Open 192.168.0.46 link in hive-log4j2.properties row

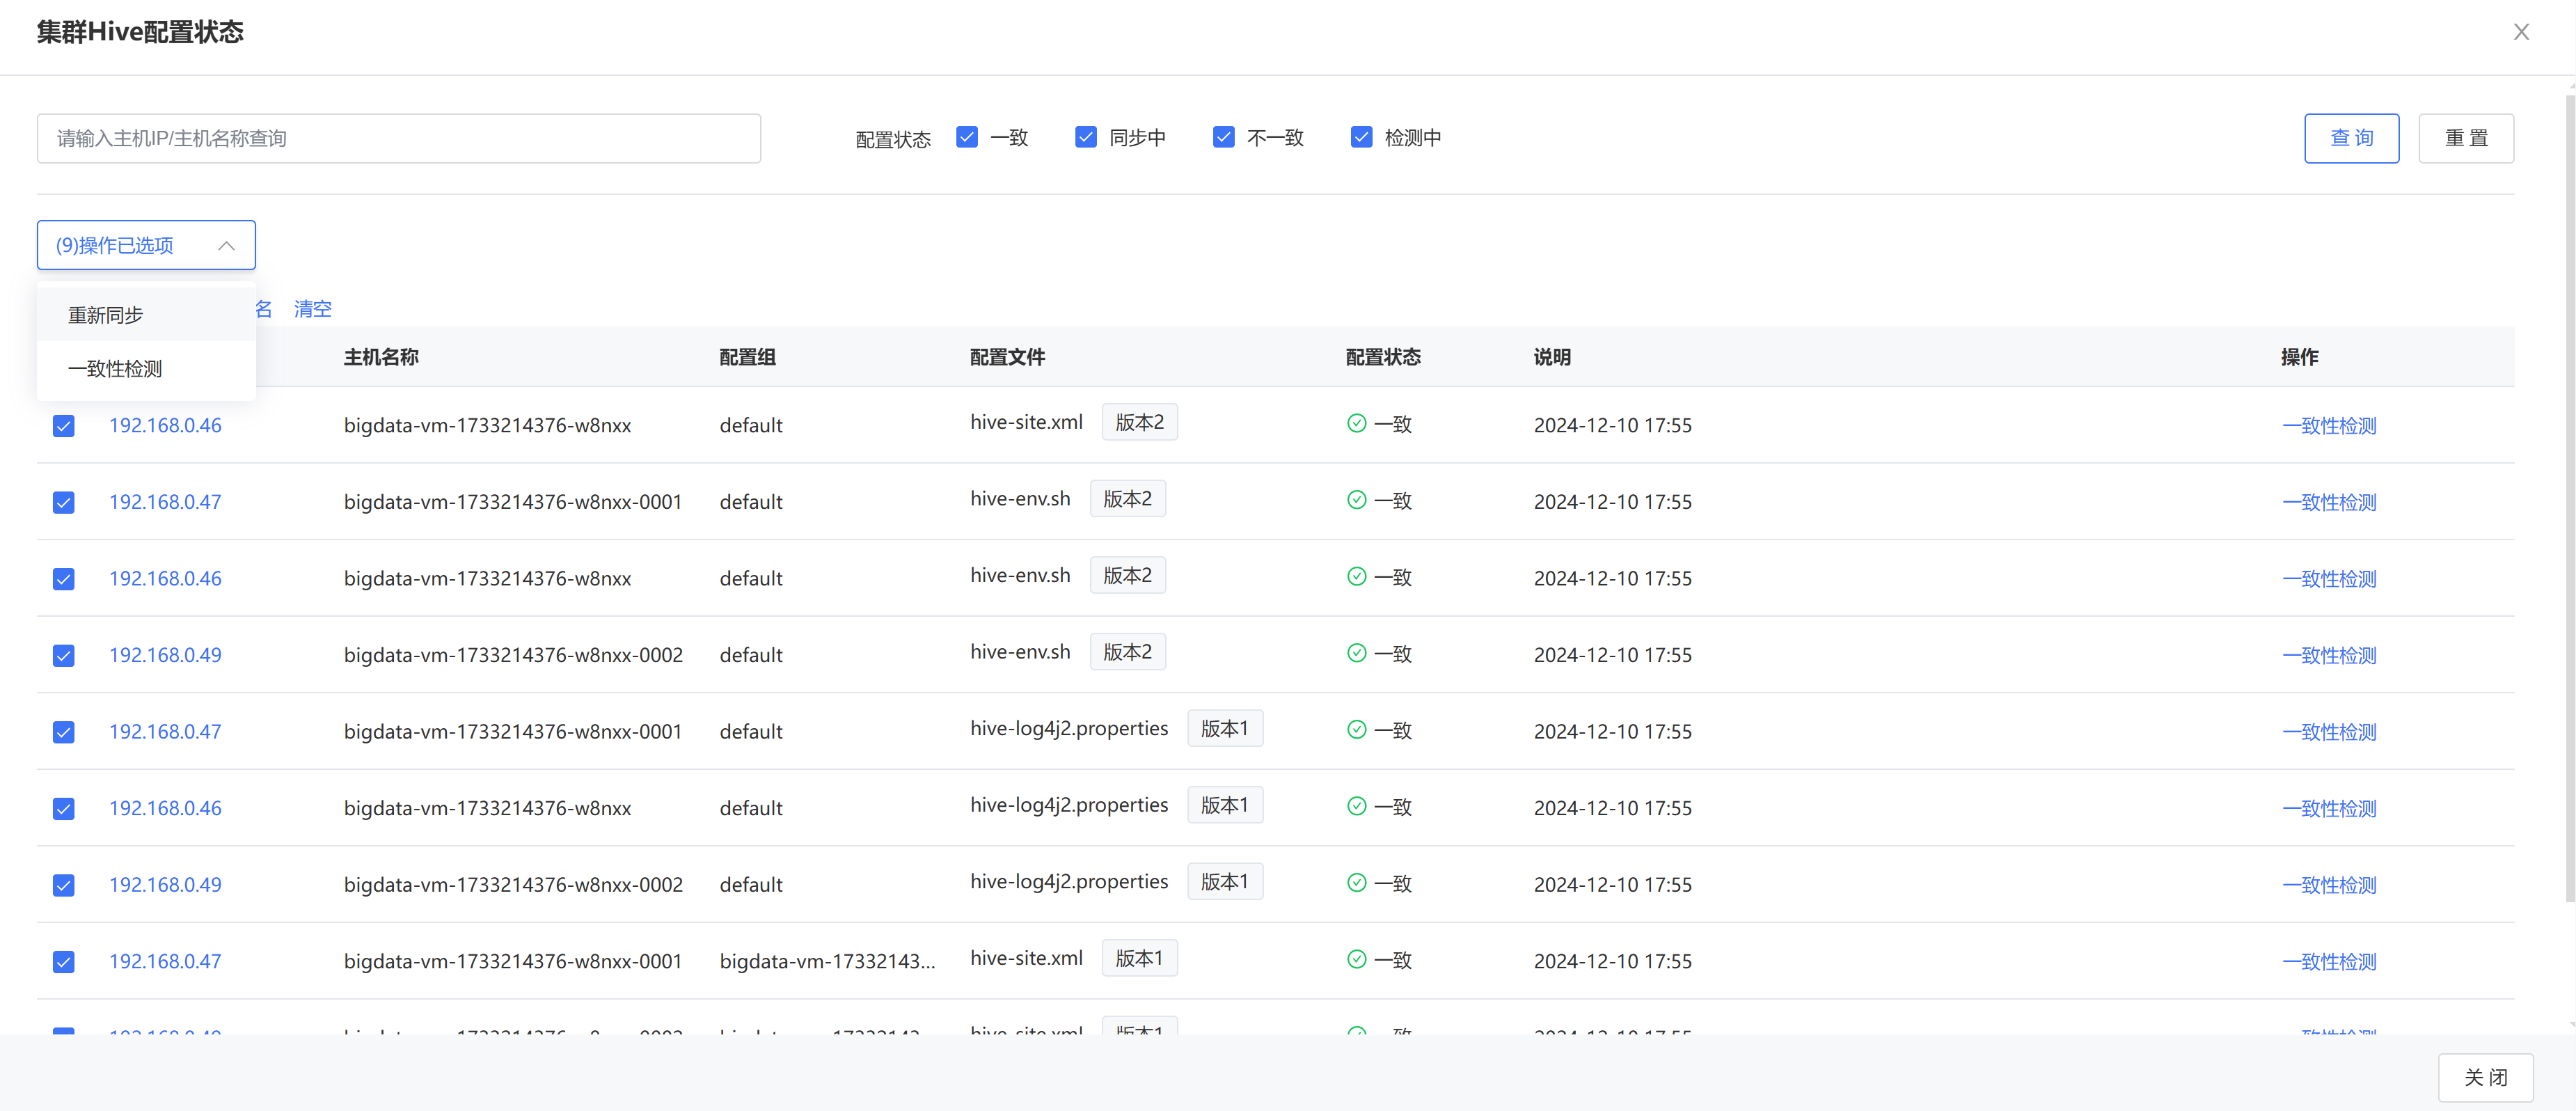click(165, 807)
